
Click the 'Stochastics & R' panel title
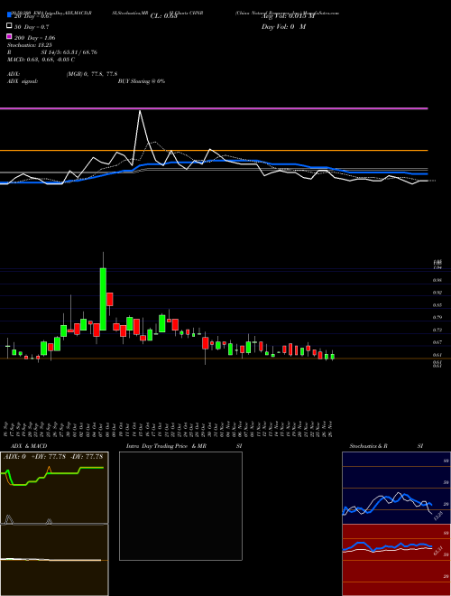point(368,446)
